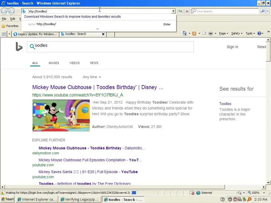This screenshot has width=271, height=203.
Task: Click the question-mark balloon icon in taskbar
Action: click(x=222, y=199)
